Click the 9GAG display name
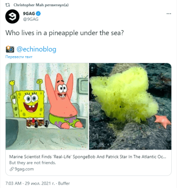Viewport: 177px width, 188px height. 29,14
